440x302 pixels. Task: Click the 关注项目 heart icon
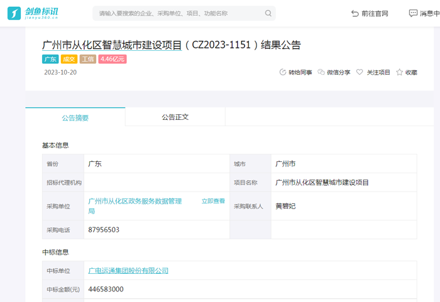360,72
